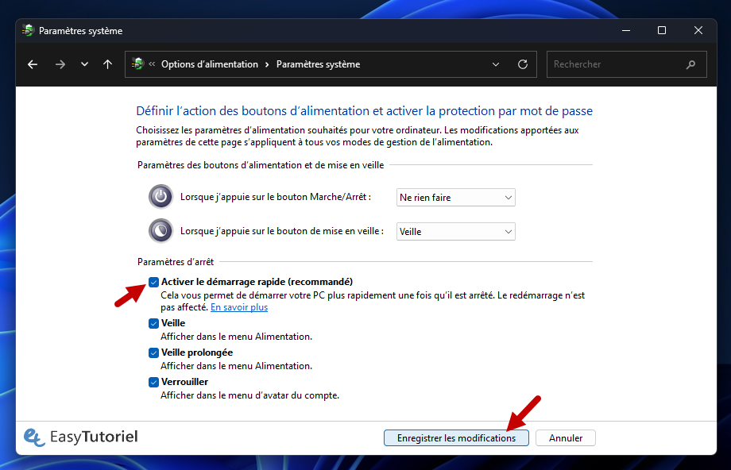Click the text Afficher dans le menu d'avatar du compte
The width and height of the screenshot is (731, 470).
click(x=249, y=395)
